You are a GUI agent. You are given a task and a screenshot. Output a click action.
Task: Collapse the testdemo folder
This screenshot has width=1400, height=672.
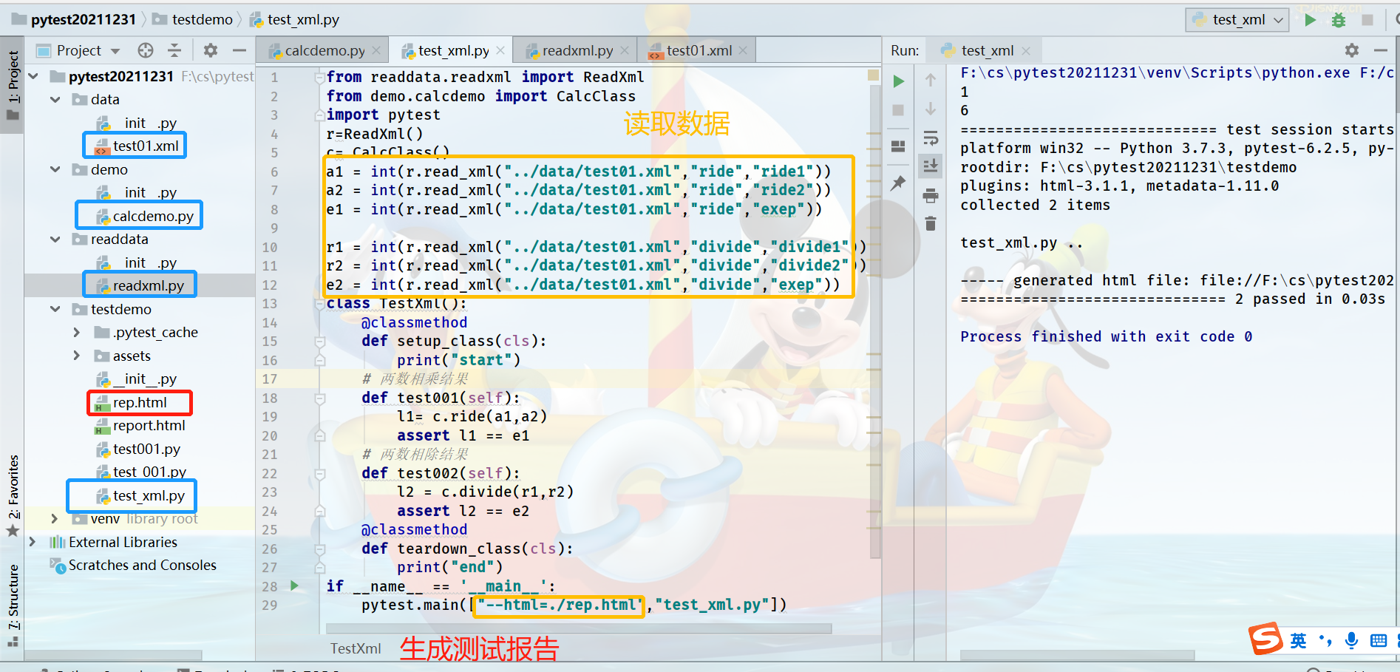click(55, 309)
